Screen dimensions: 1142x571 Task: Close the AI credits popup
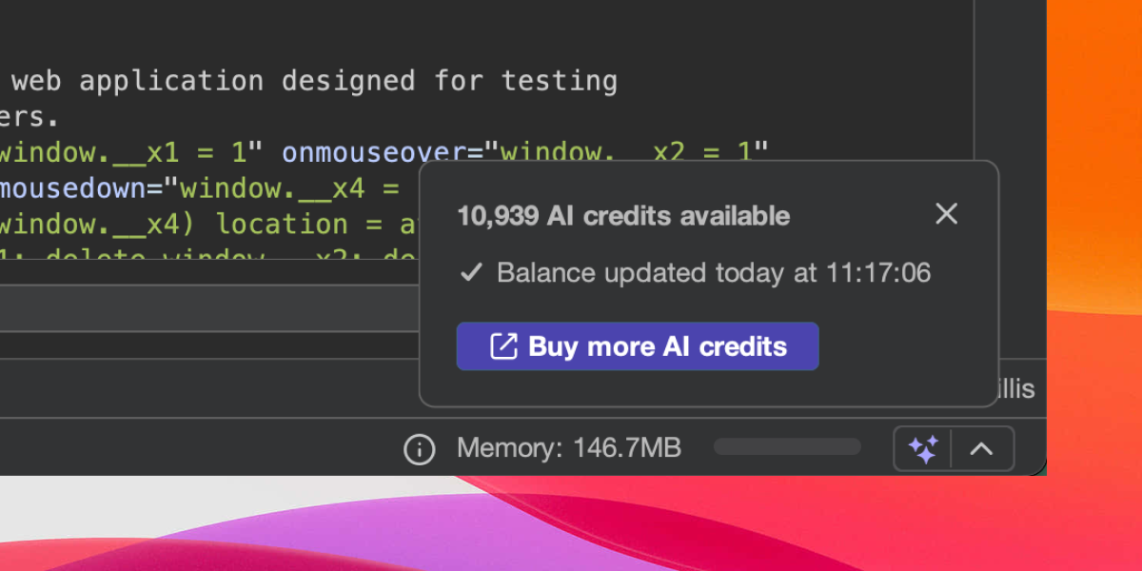coord(946,214)
